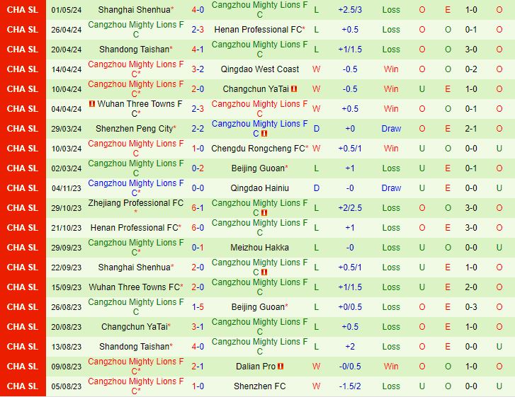Click score 4-0 on 01/05/24
Image resolution: width=515 pixels, height=397 pixels.
(198, 10)
